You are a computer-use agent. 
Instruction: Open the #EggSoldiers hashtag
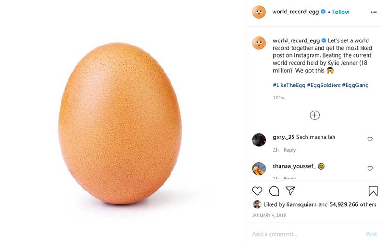coord(323,85)
